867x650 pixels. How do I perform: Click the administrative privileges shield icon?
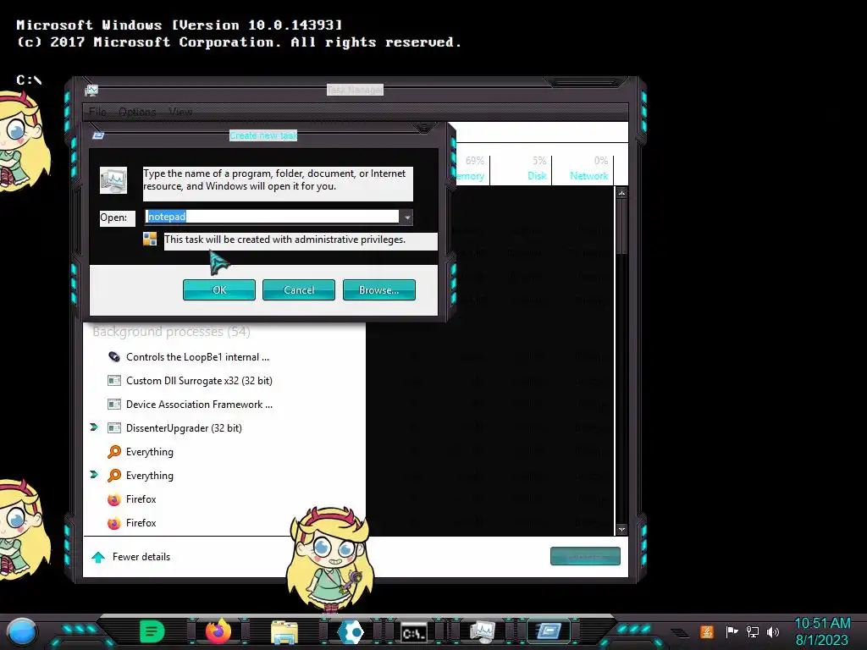pyautogui.click(x=150, y=239)
